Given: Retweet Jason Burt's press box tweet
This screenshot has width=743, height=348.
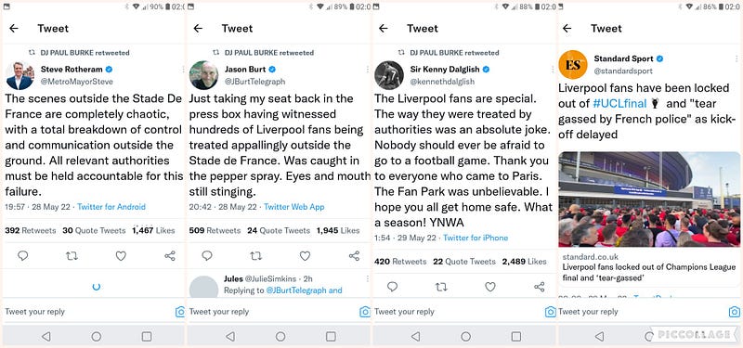Looking at the screenshot, I should pos(256,256).
